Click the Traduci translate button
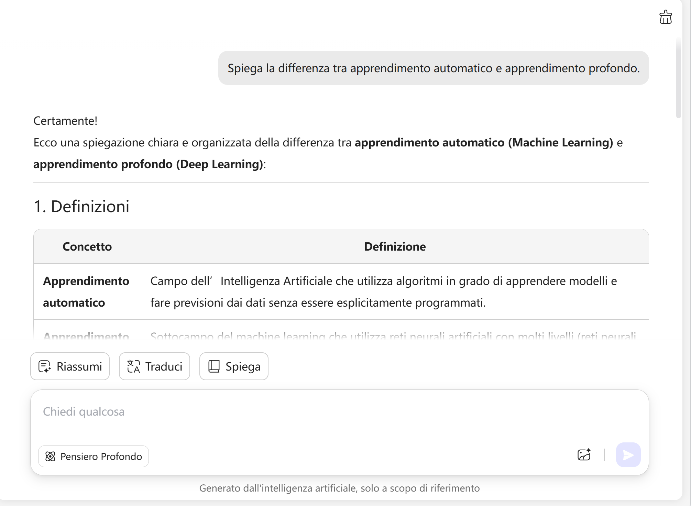 pyautogui.click(x=154, y=366)
